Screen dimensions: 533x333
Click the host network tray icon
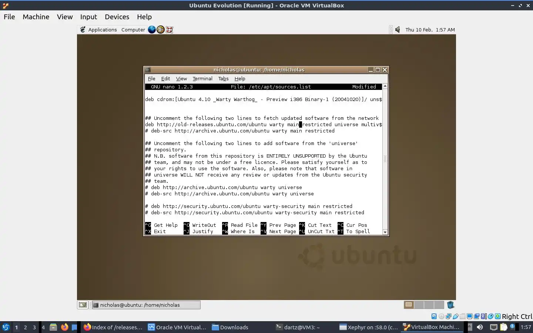[x=494, y=327]
